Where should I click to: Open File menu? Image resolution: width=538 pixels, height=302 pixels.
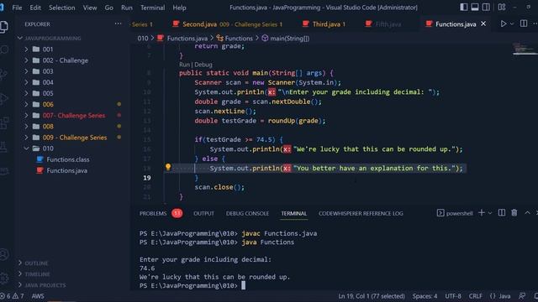[17, 8]
